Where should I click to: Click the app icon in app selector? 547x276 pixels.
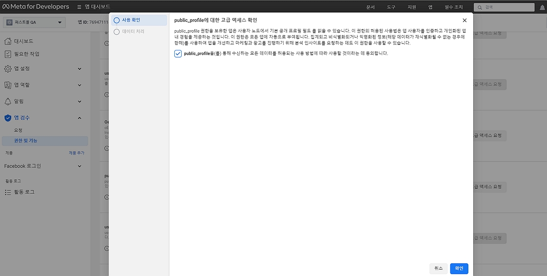coord(9,22)
